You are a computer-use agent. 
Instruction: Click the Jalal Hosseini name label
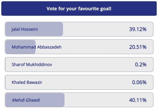[x=25, y=29]
